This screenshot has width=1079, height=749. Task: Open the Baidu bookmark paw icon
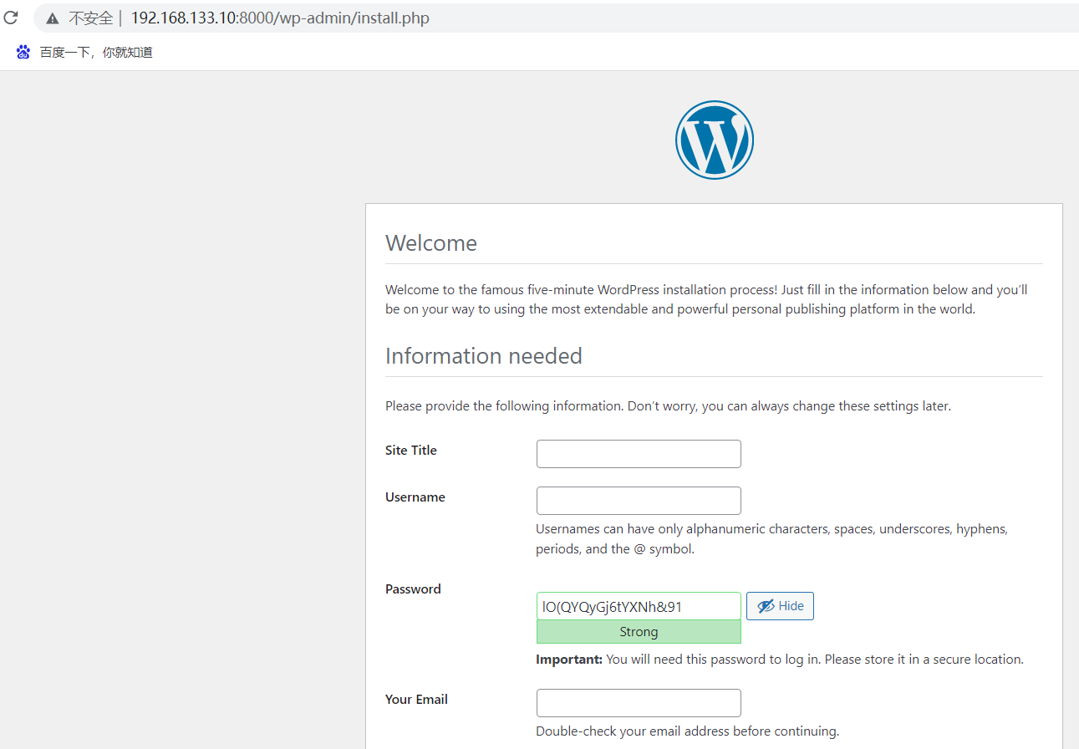(23, 52)
